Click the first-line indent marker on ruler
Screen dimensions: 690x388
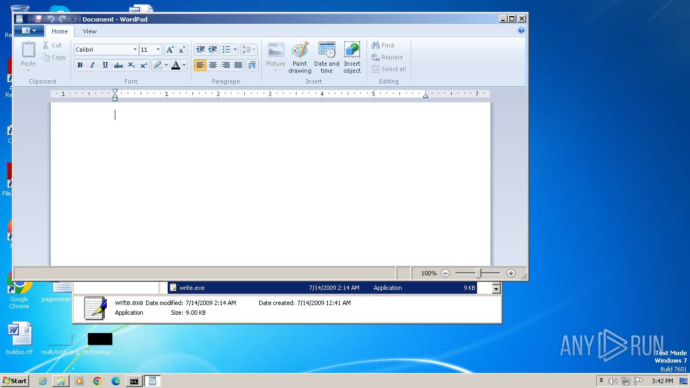115,92
